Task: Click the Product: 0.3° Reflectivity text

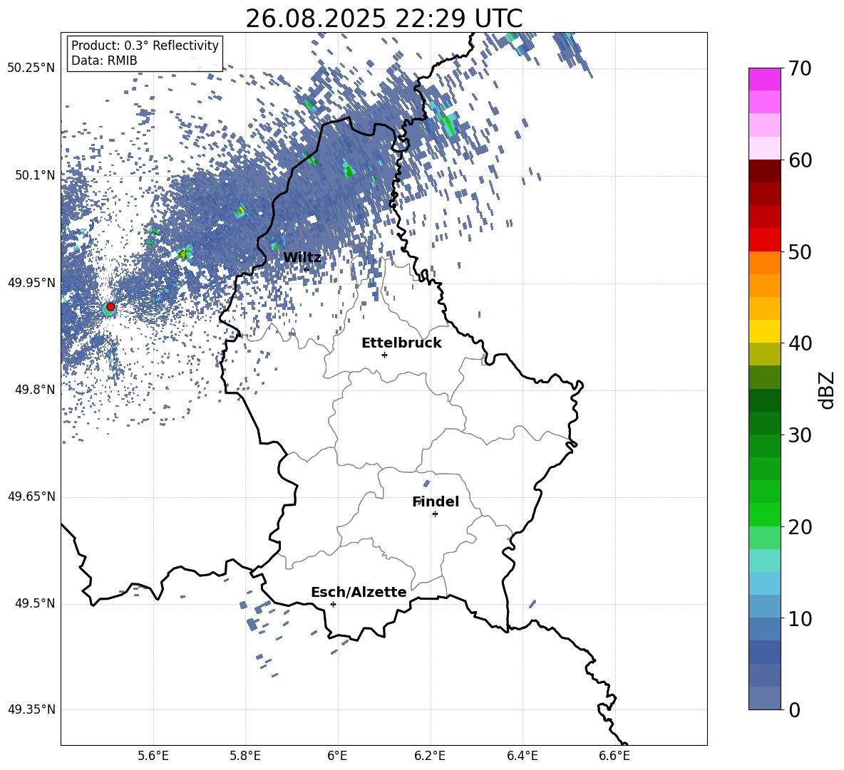Action: click(145, 46)
